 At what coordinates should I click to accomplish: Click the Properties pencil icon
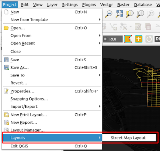(6, 91)
